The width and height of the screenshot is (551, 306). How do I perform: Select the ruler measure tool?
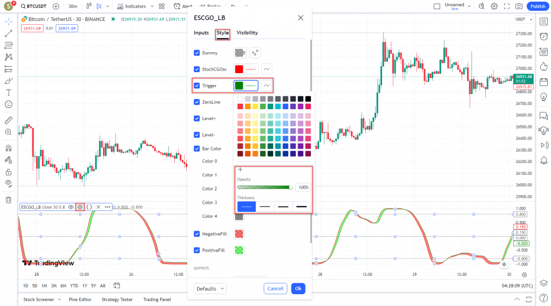tap(9, 120)
